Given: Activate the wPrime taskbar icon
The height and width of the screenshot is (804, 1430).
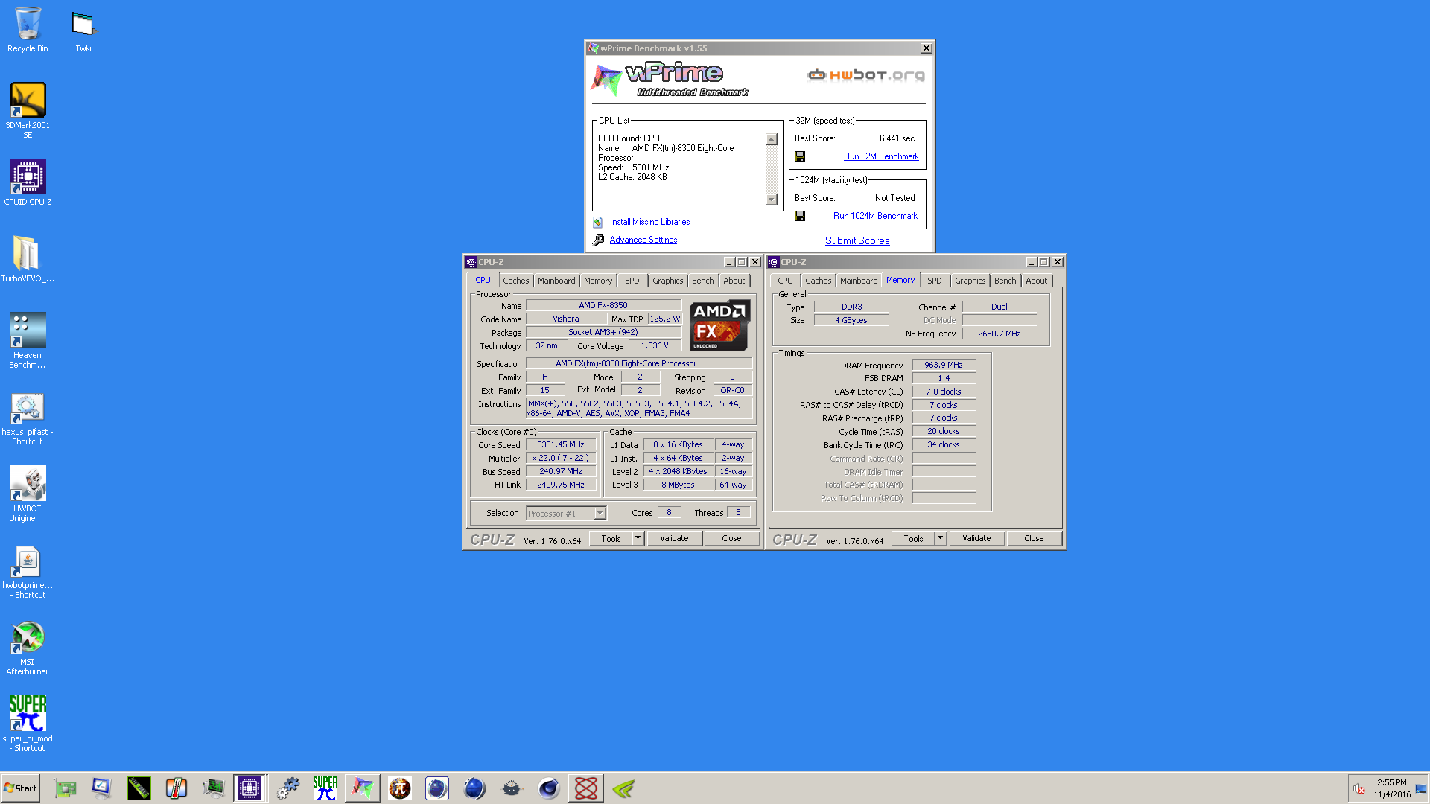Looking at the screenshot, I should pos(363,788).
